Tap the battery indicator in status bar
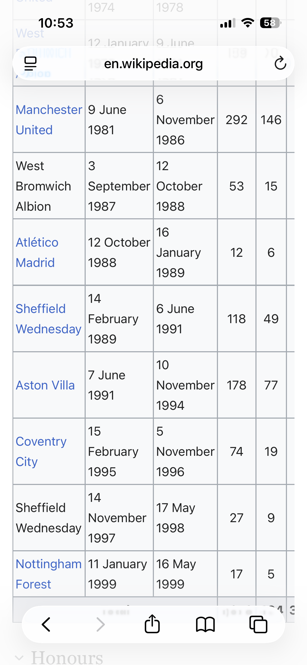307x665 pixels. pos(271,23)
